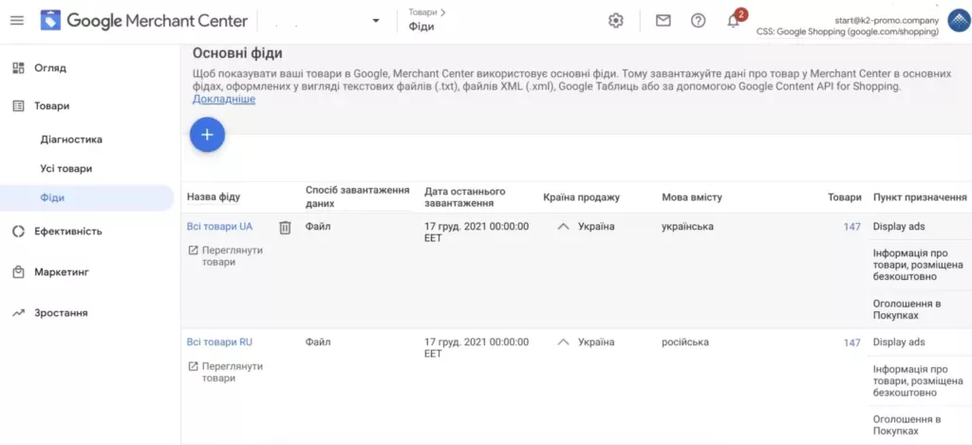Click the Пункт призначення column header
Screen dimensions: 972x445
920,197
